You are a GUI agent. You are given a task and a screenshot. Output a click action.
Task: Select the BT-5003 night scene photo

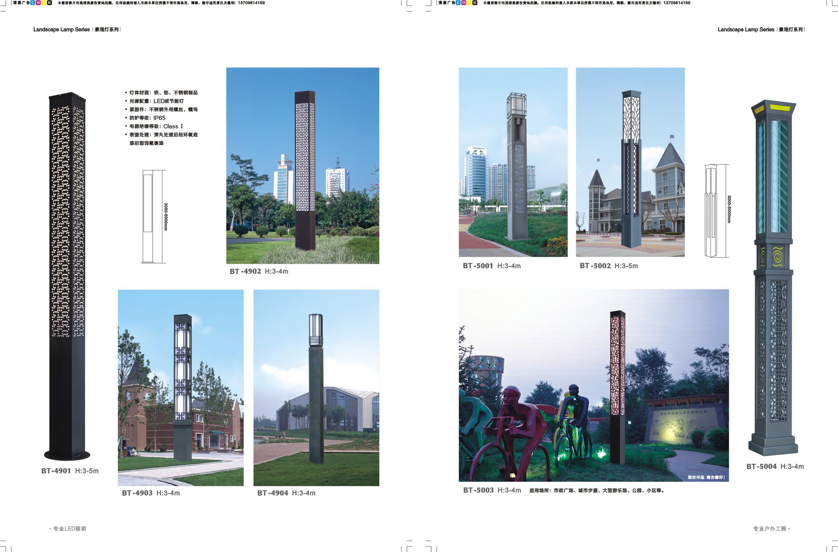click(x=594, y=385)
